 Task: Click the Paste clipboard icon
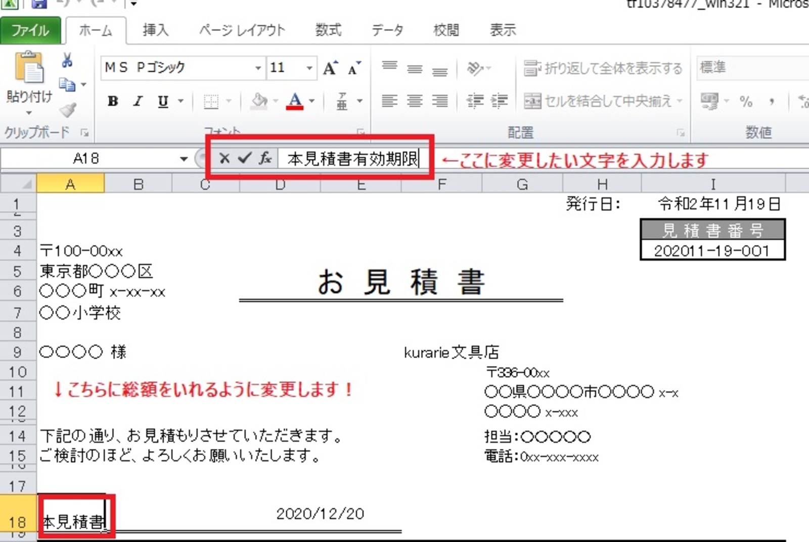(29, 67)
